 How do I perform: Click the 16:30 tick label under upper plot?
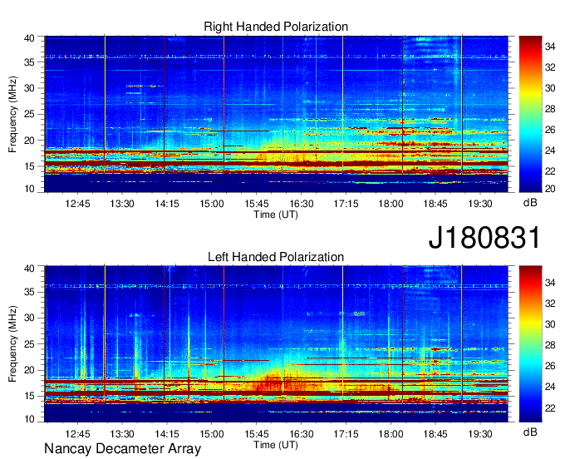pos(302,204)
